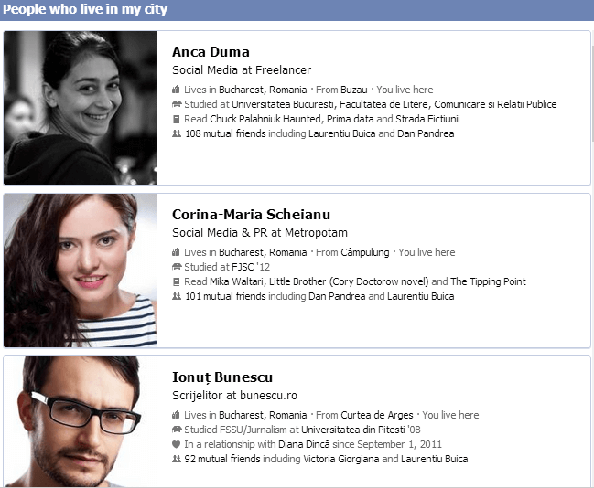This screenshot has width=594, height=488.
Task: Click 'Scrijelitor at bunescu.ro' subtitle
Action: 234,396
